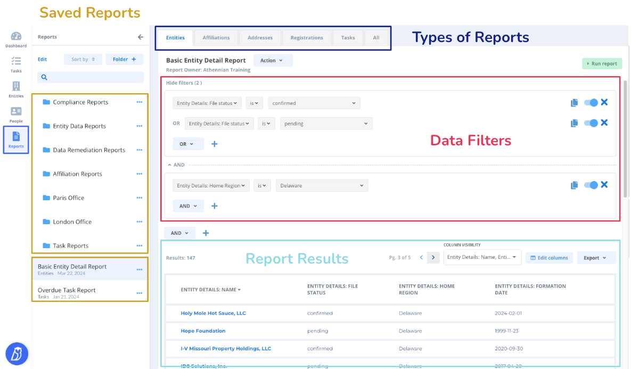Open the Holy Mole Hot Sauce, LLC entity
631x369 pixels.
pyautogui.click(x=213, y=313)
